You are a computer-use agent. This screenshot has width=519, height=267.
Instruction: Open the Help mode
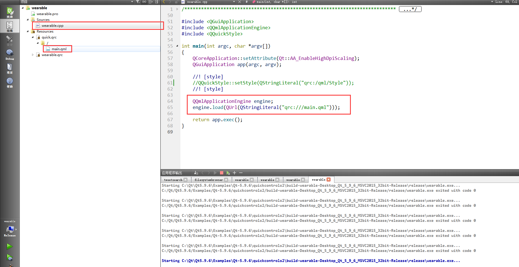tap(10, 82)
